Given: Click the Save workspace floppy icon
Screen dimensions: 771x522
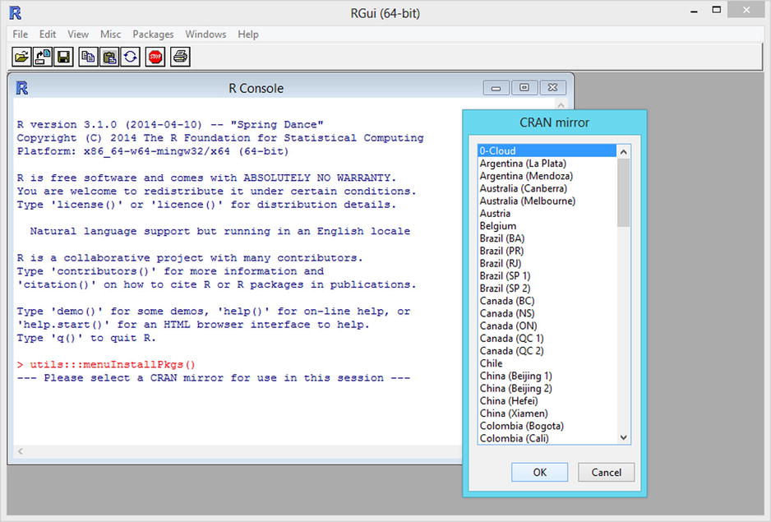Looking at the screenshot, I should (x=63, y=57).
